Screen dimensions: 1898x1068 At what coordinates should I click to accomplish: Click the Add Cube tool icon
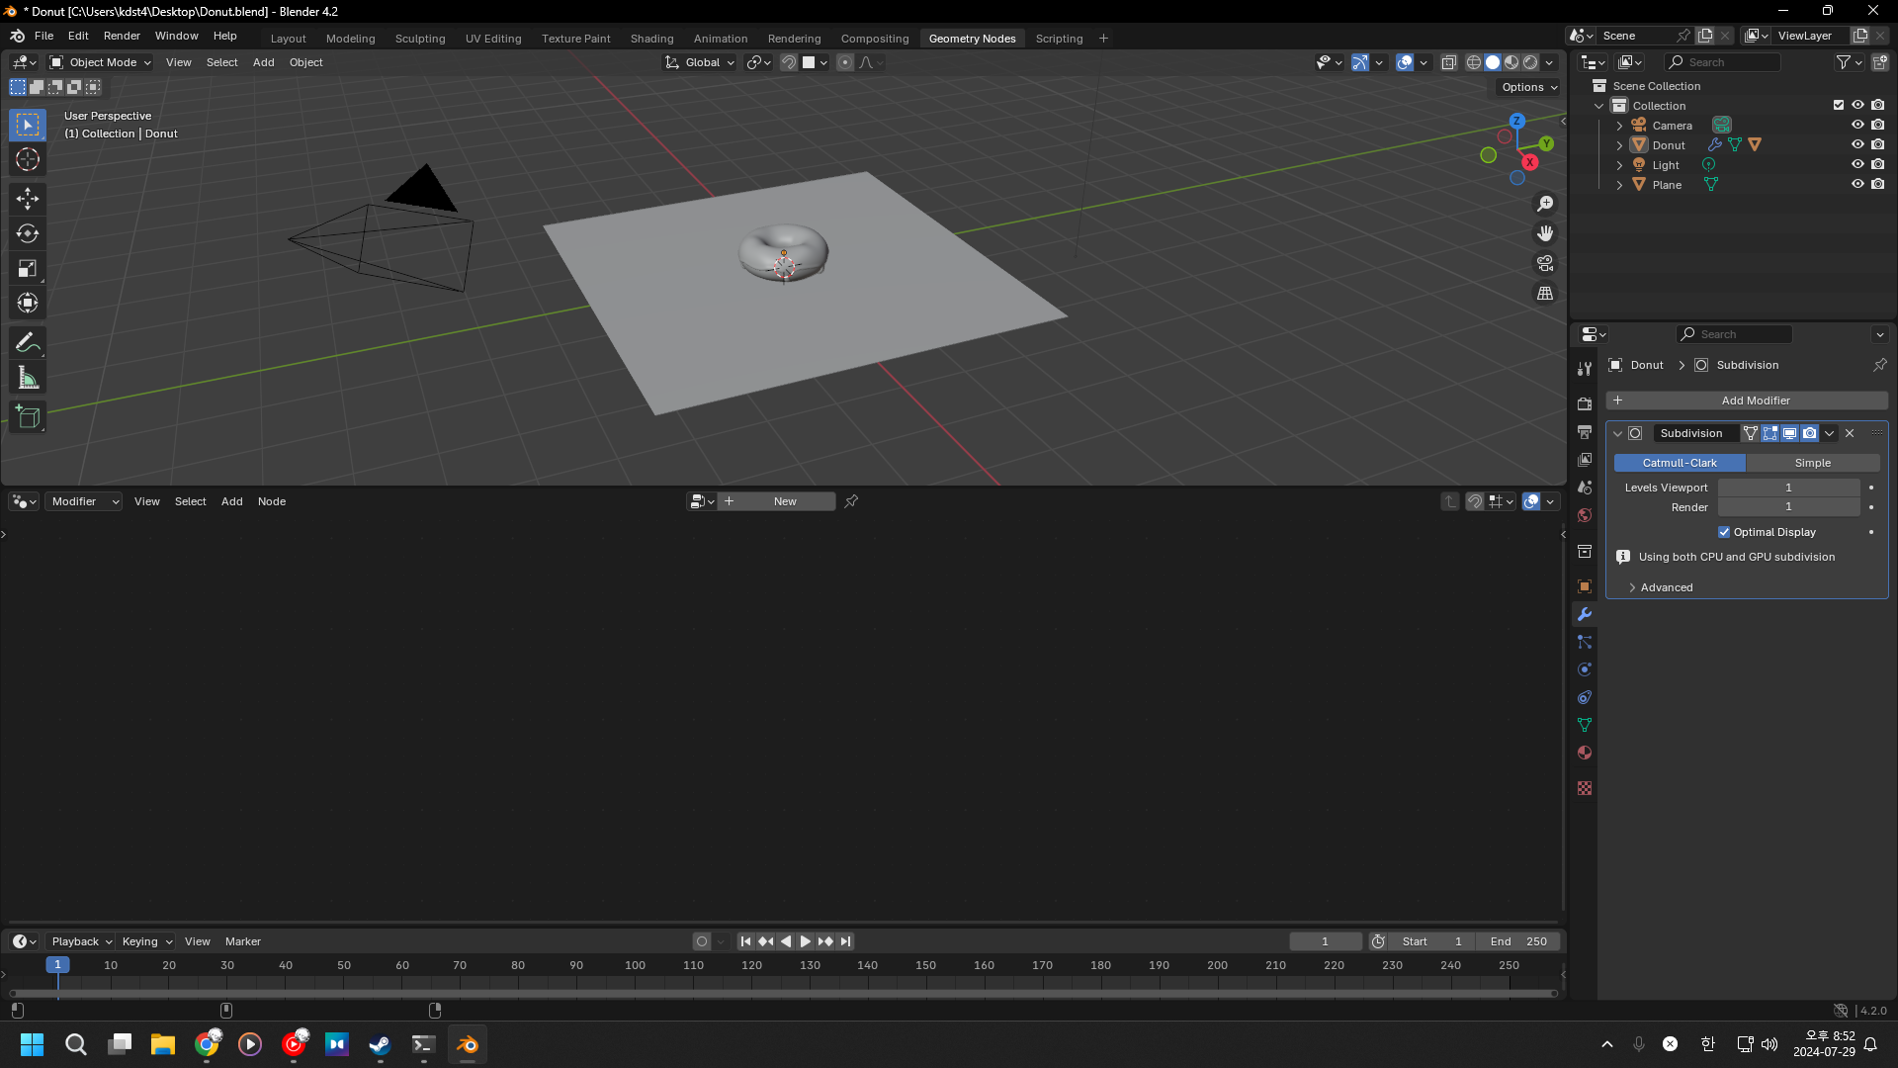coord(28,417)
